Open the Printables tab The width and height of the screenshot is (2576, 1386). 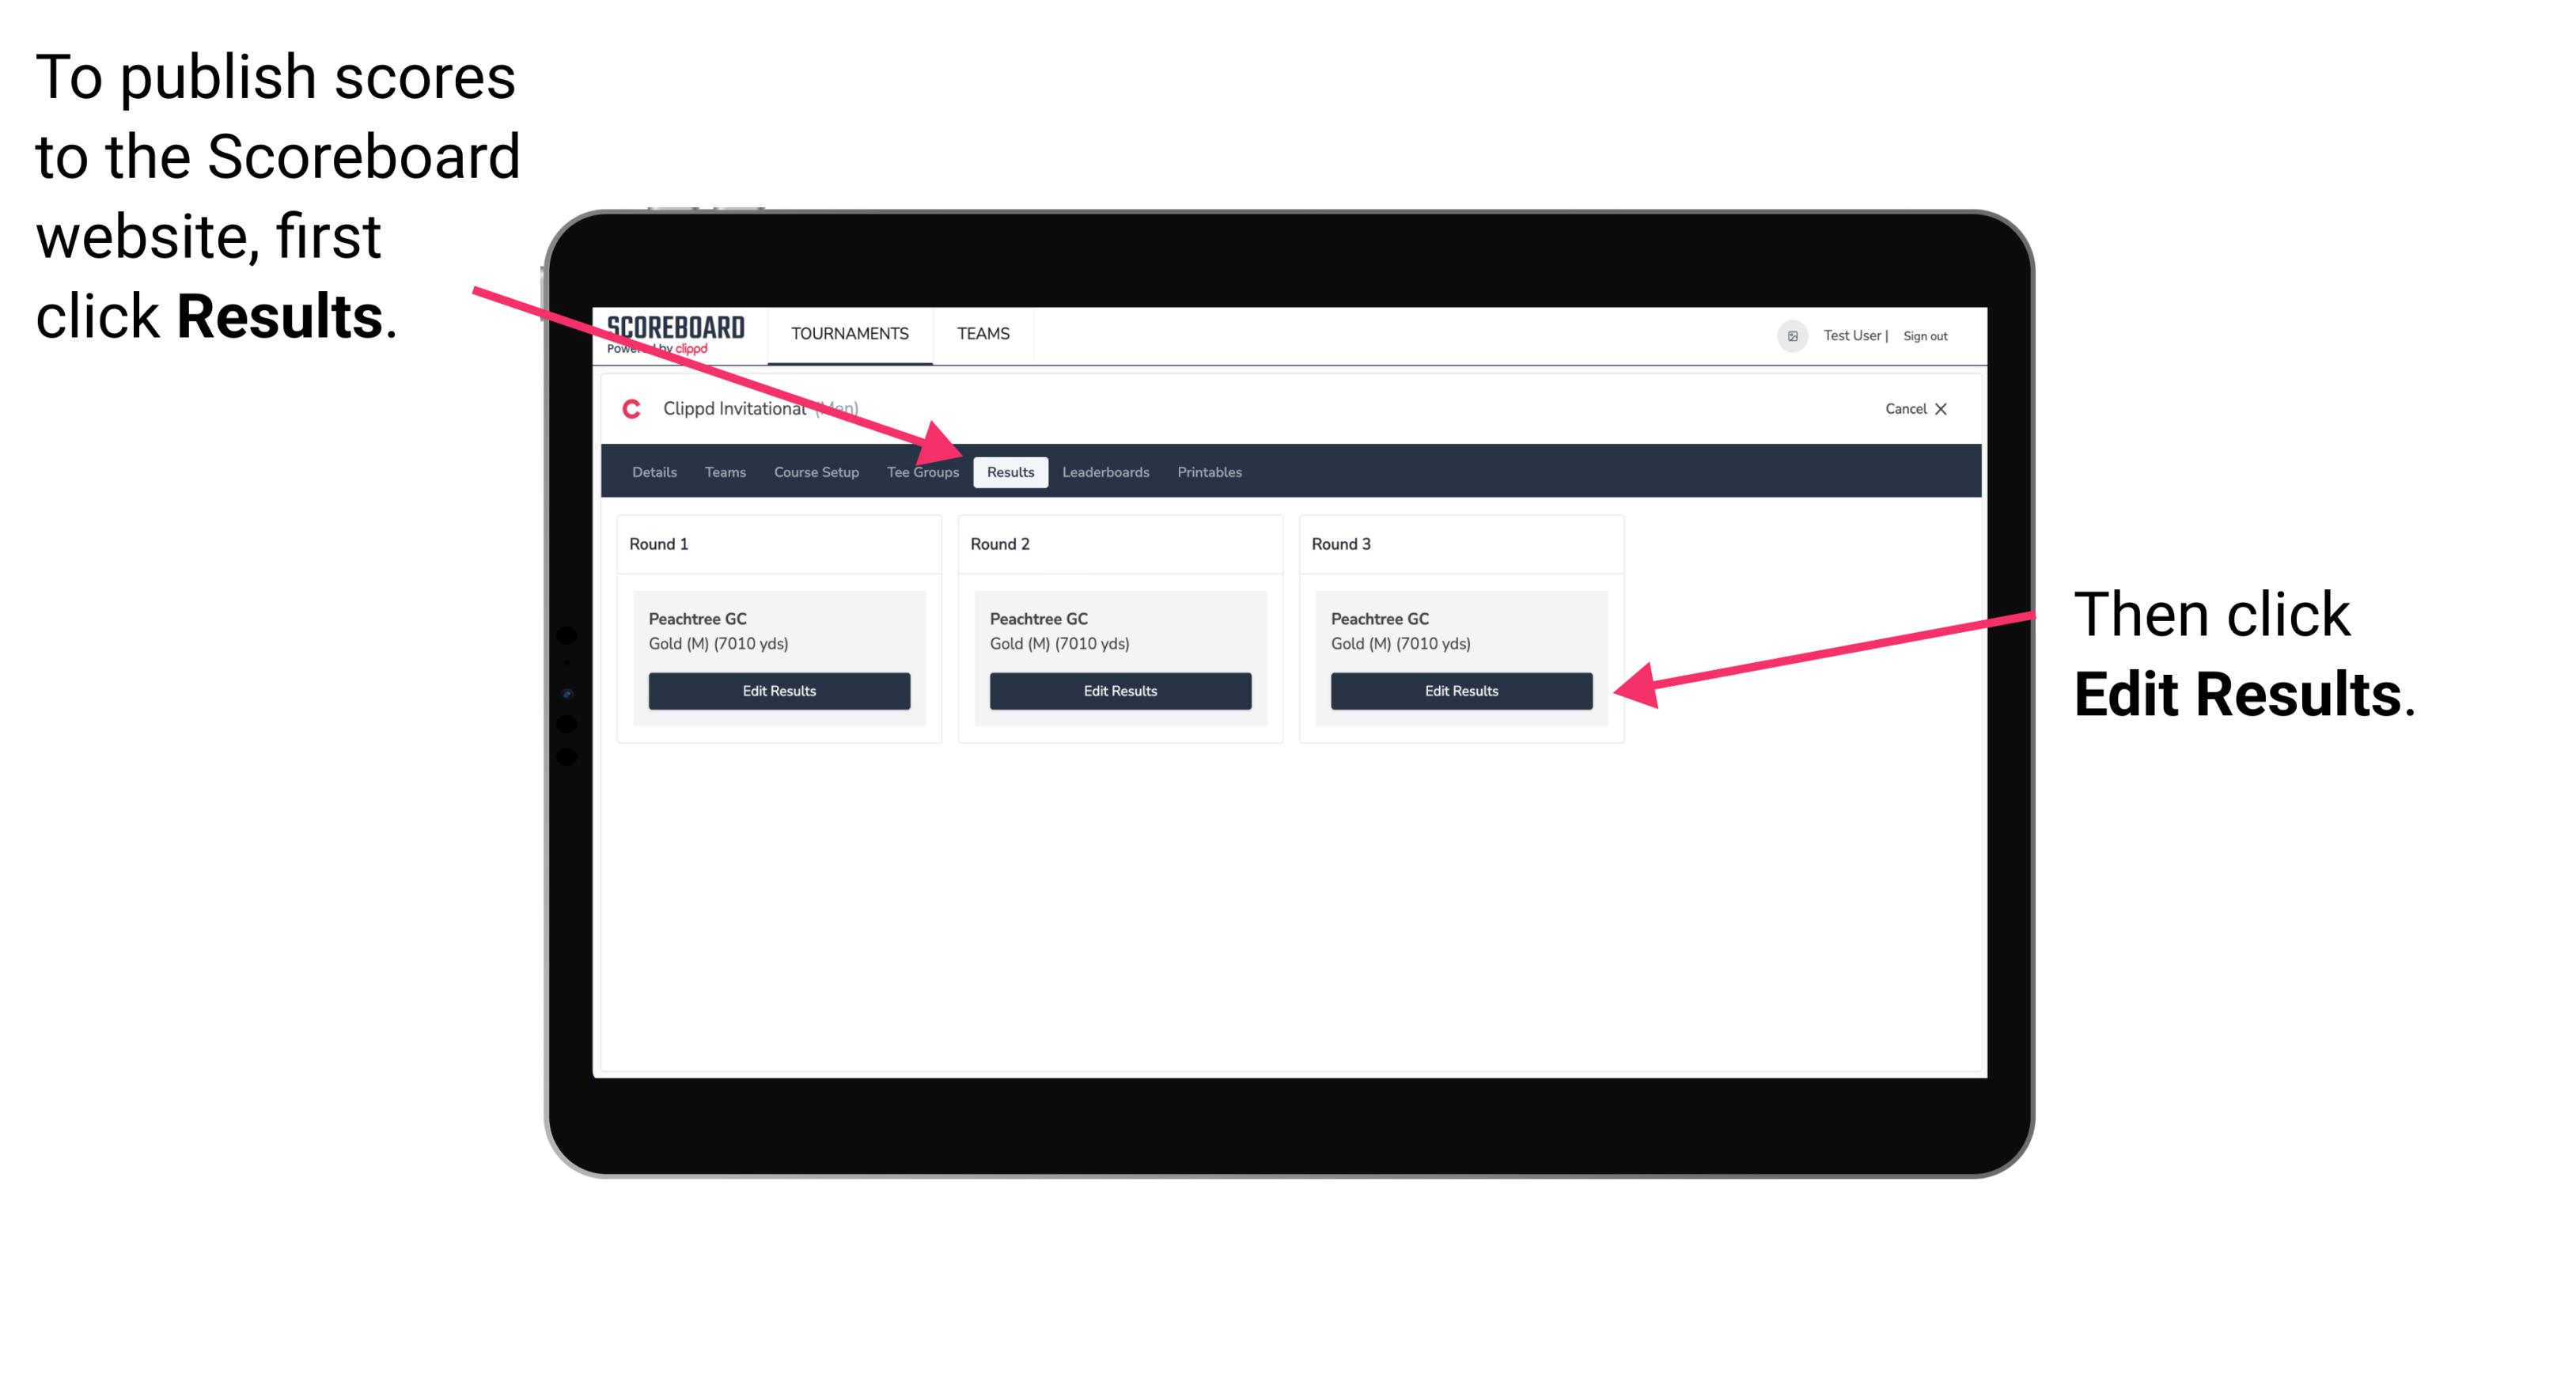(1209, 471)
